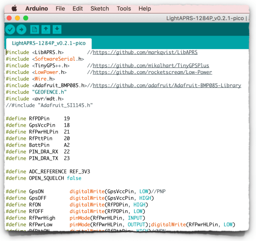Open the Help menu
The width and height of the screenshot is (256, 241).
[x=144, y=8]
